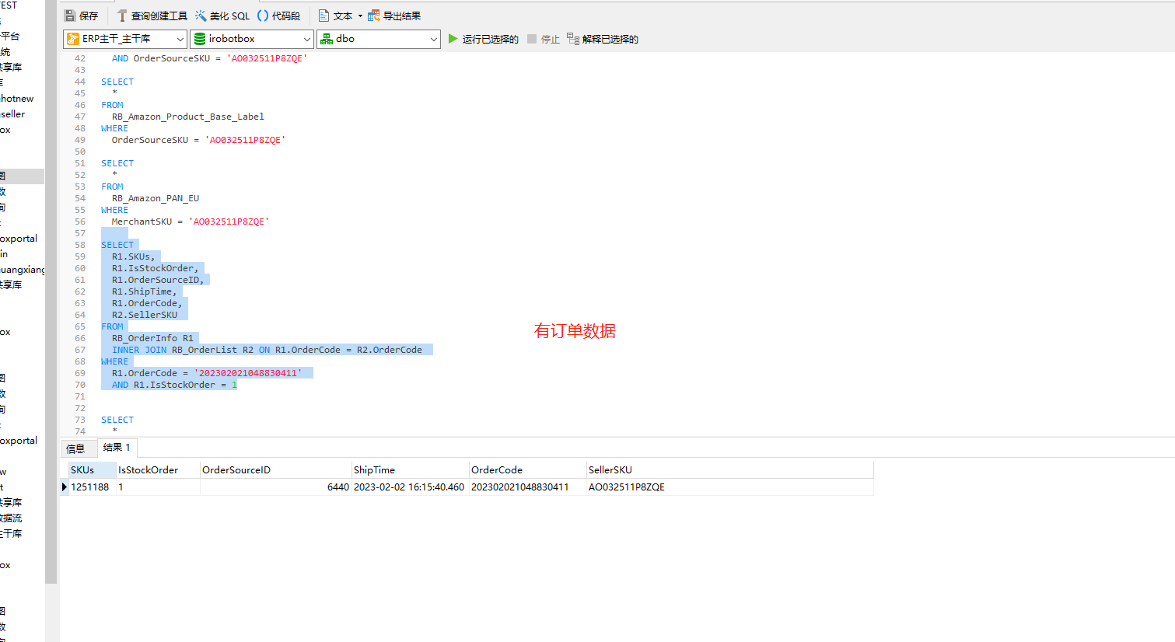Viewport: 1175px width, 642px height.
Task: Open the 查询创建工具 query builder
Action: pos(152,16)
